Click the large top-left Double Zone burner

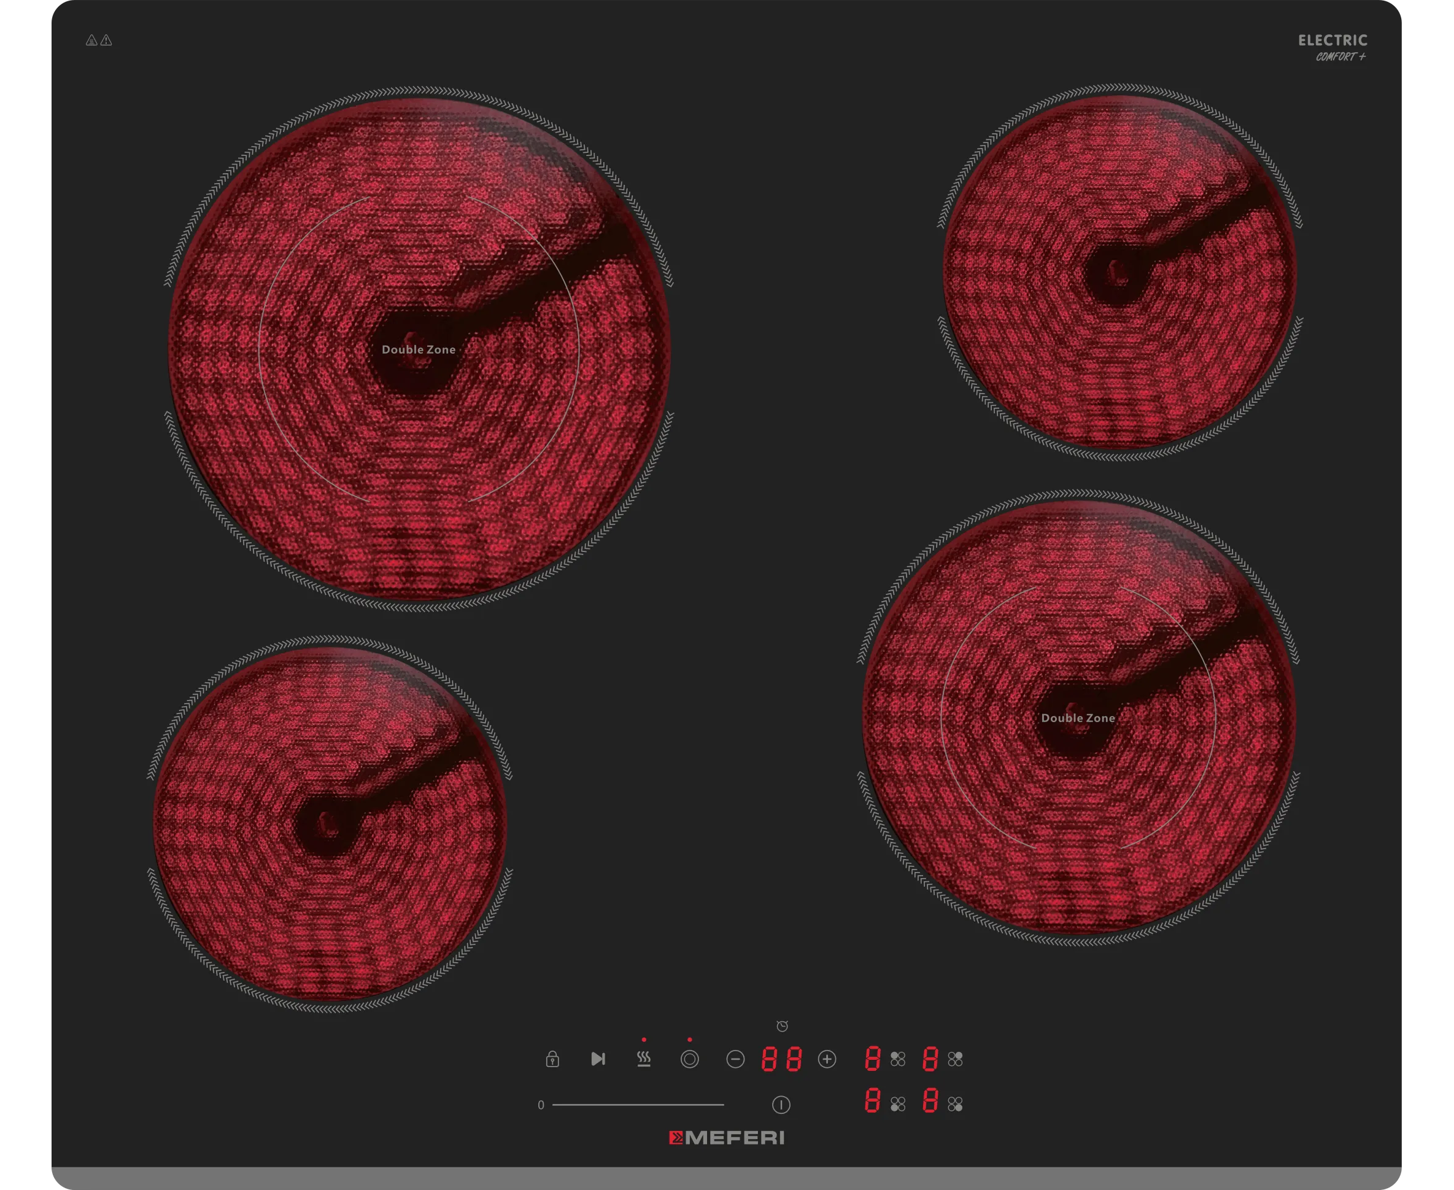click(419, 349)
